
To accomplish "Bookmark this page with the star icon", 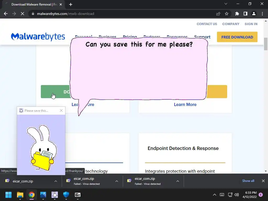I will (227, 14).
